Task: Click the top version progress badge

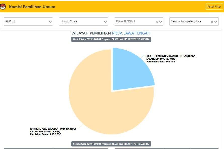Action: pyautogui.click(x=111, y=39)
